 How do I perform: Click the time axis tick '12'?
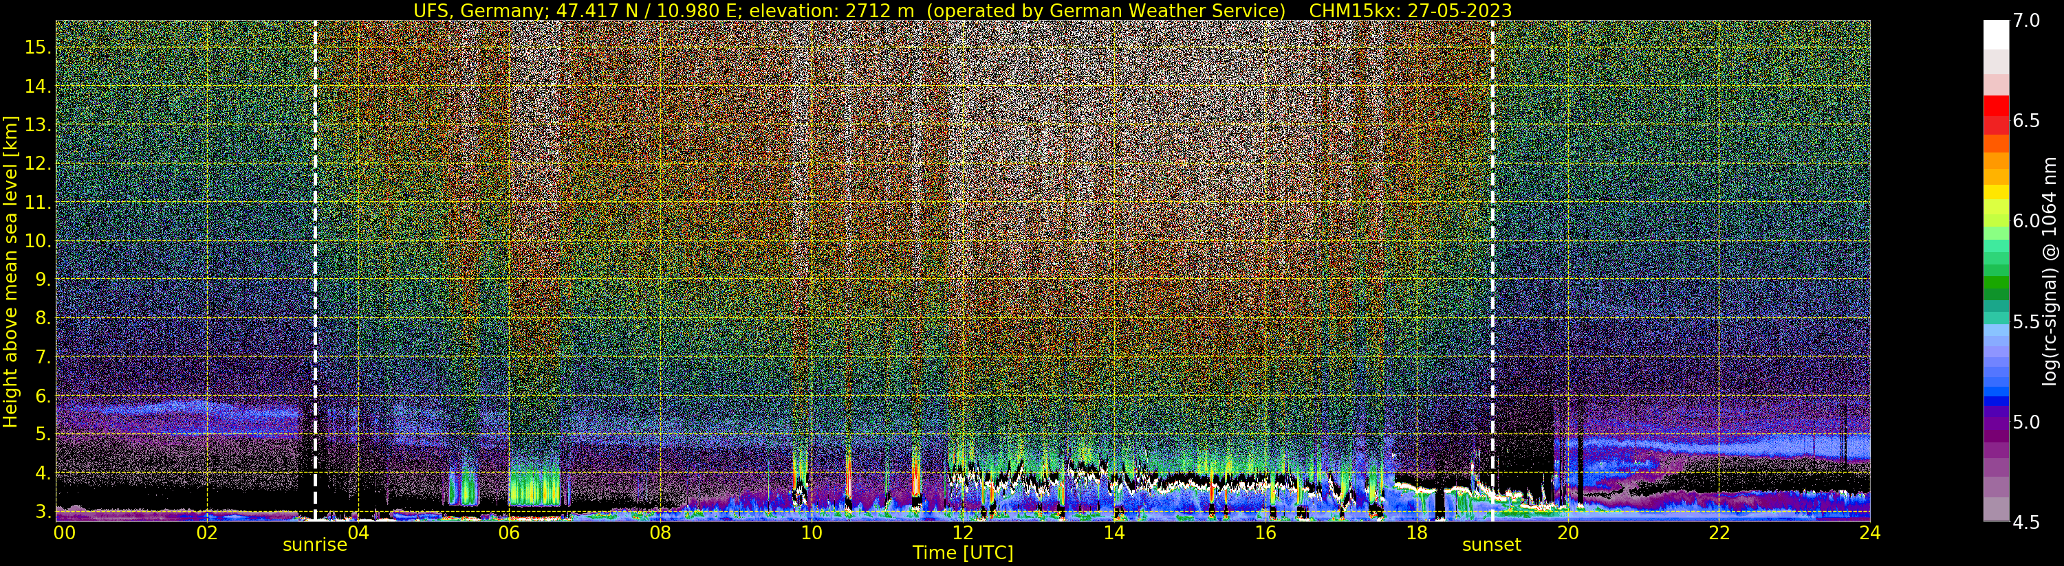[x=962, y=532]
